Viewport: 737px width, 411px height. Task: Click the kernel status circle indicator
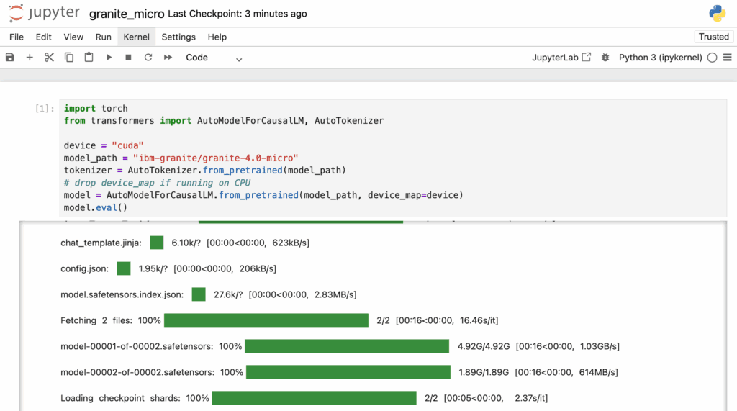click(x=712, y=58)
